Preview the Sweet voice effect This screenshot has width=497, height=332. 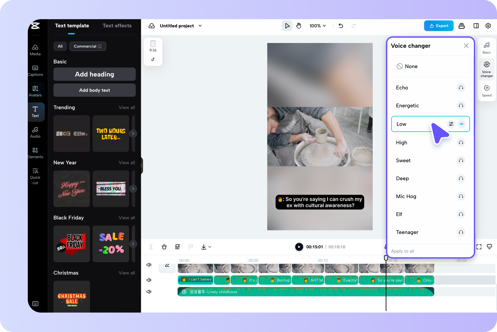tap(461, 160)
